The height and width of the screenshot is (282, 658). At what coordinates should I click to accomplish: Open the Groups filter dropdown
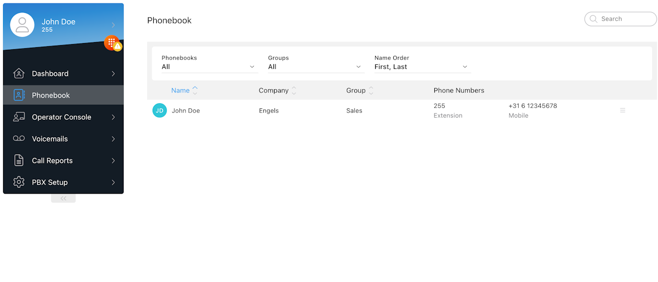(315, 67)
